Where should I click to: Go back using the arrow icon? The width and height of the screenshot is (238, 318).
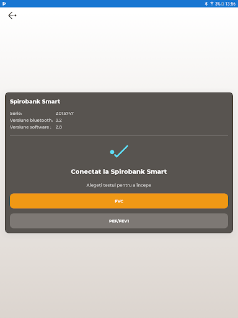pyautogui.click(x=12, y=16)
